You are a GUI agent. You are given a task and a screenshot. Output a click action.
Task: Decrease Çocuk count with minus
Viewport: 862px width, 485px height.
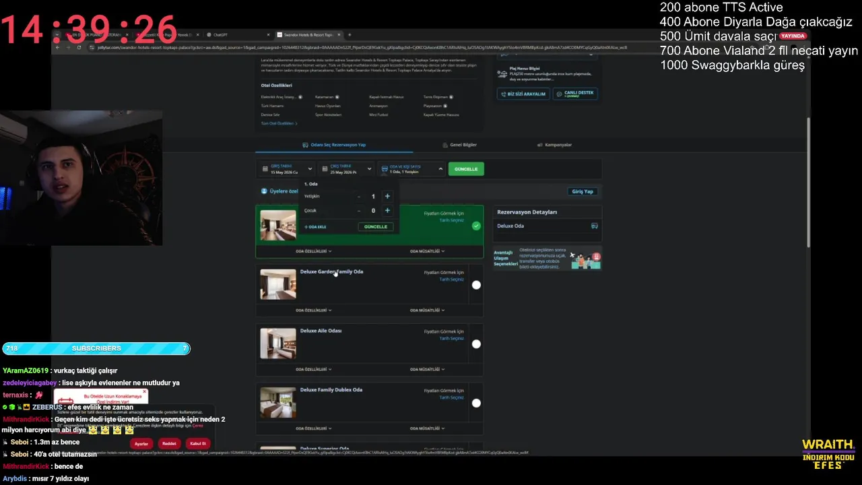point(359,211)
